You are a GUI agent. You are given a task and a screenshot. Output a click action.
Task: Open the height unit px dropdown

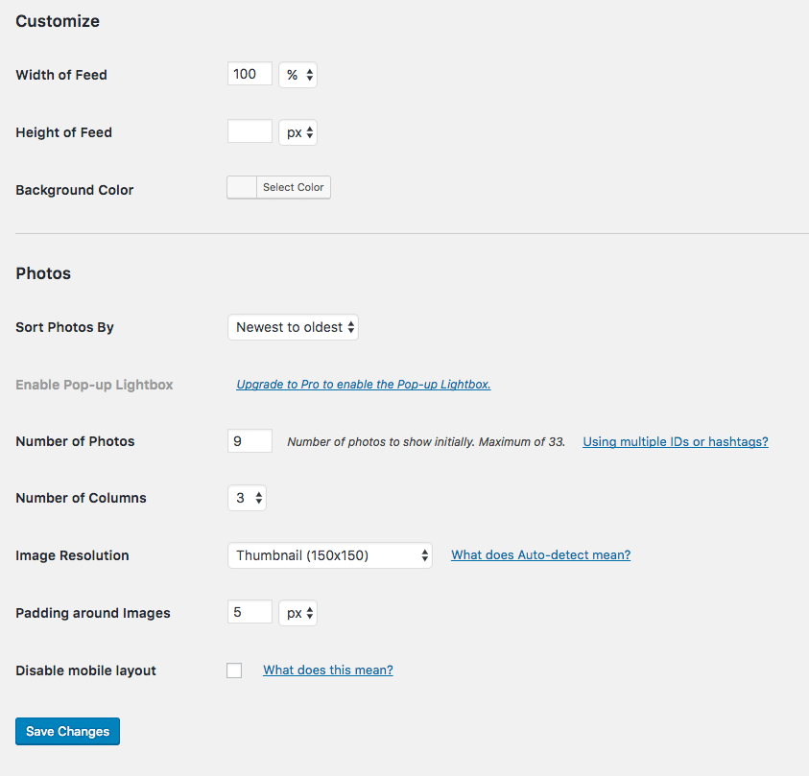click(x=297, y=132)
